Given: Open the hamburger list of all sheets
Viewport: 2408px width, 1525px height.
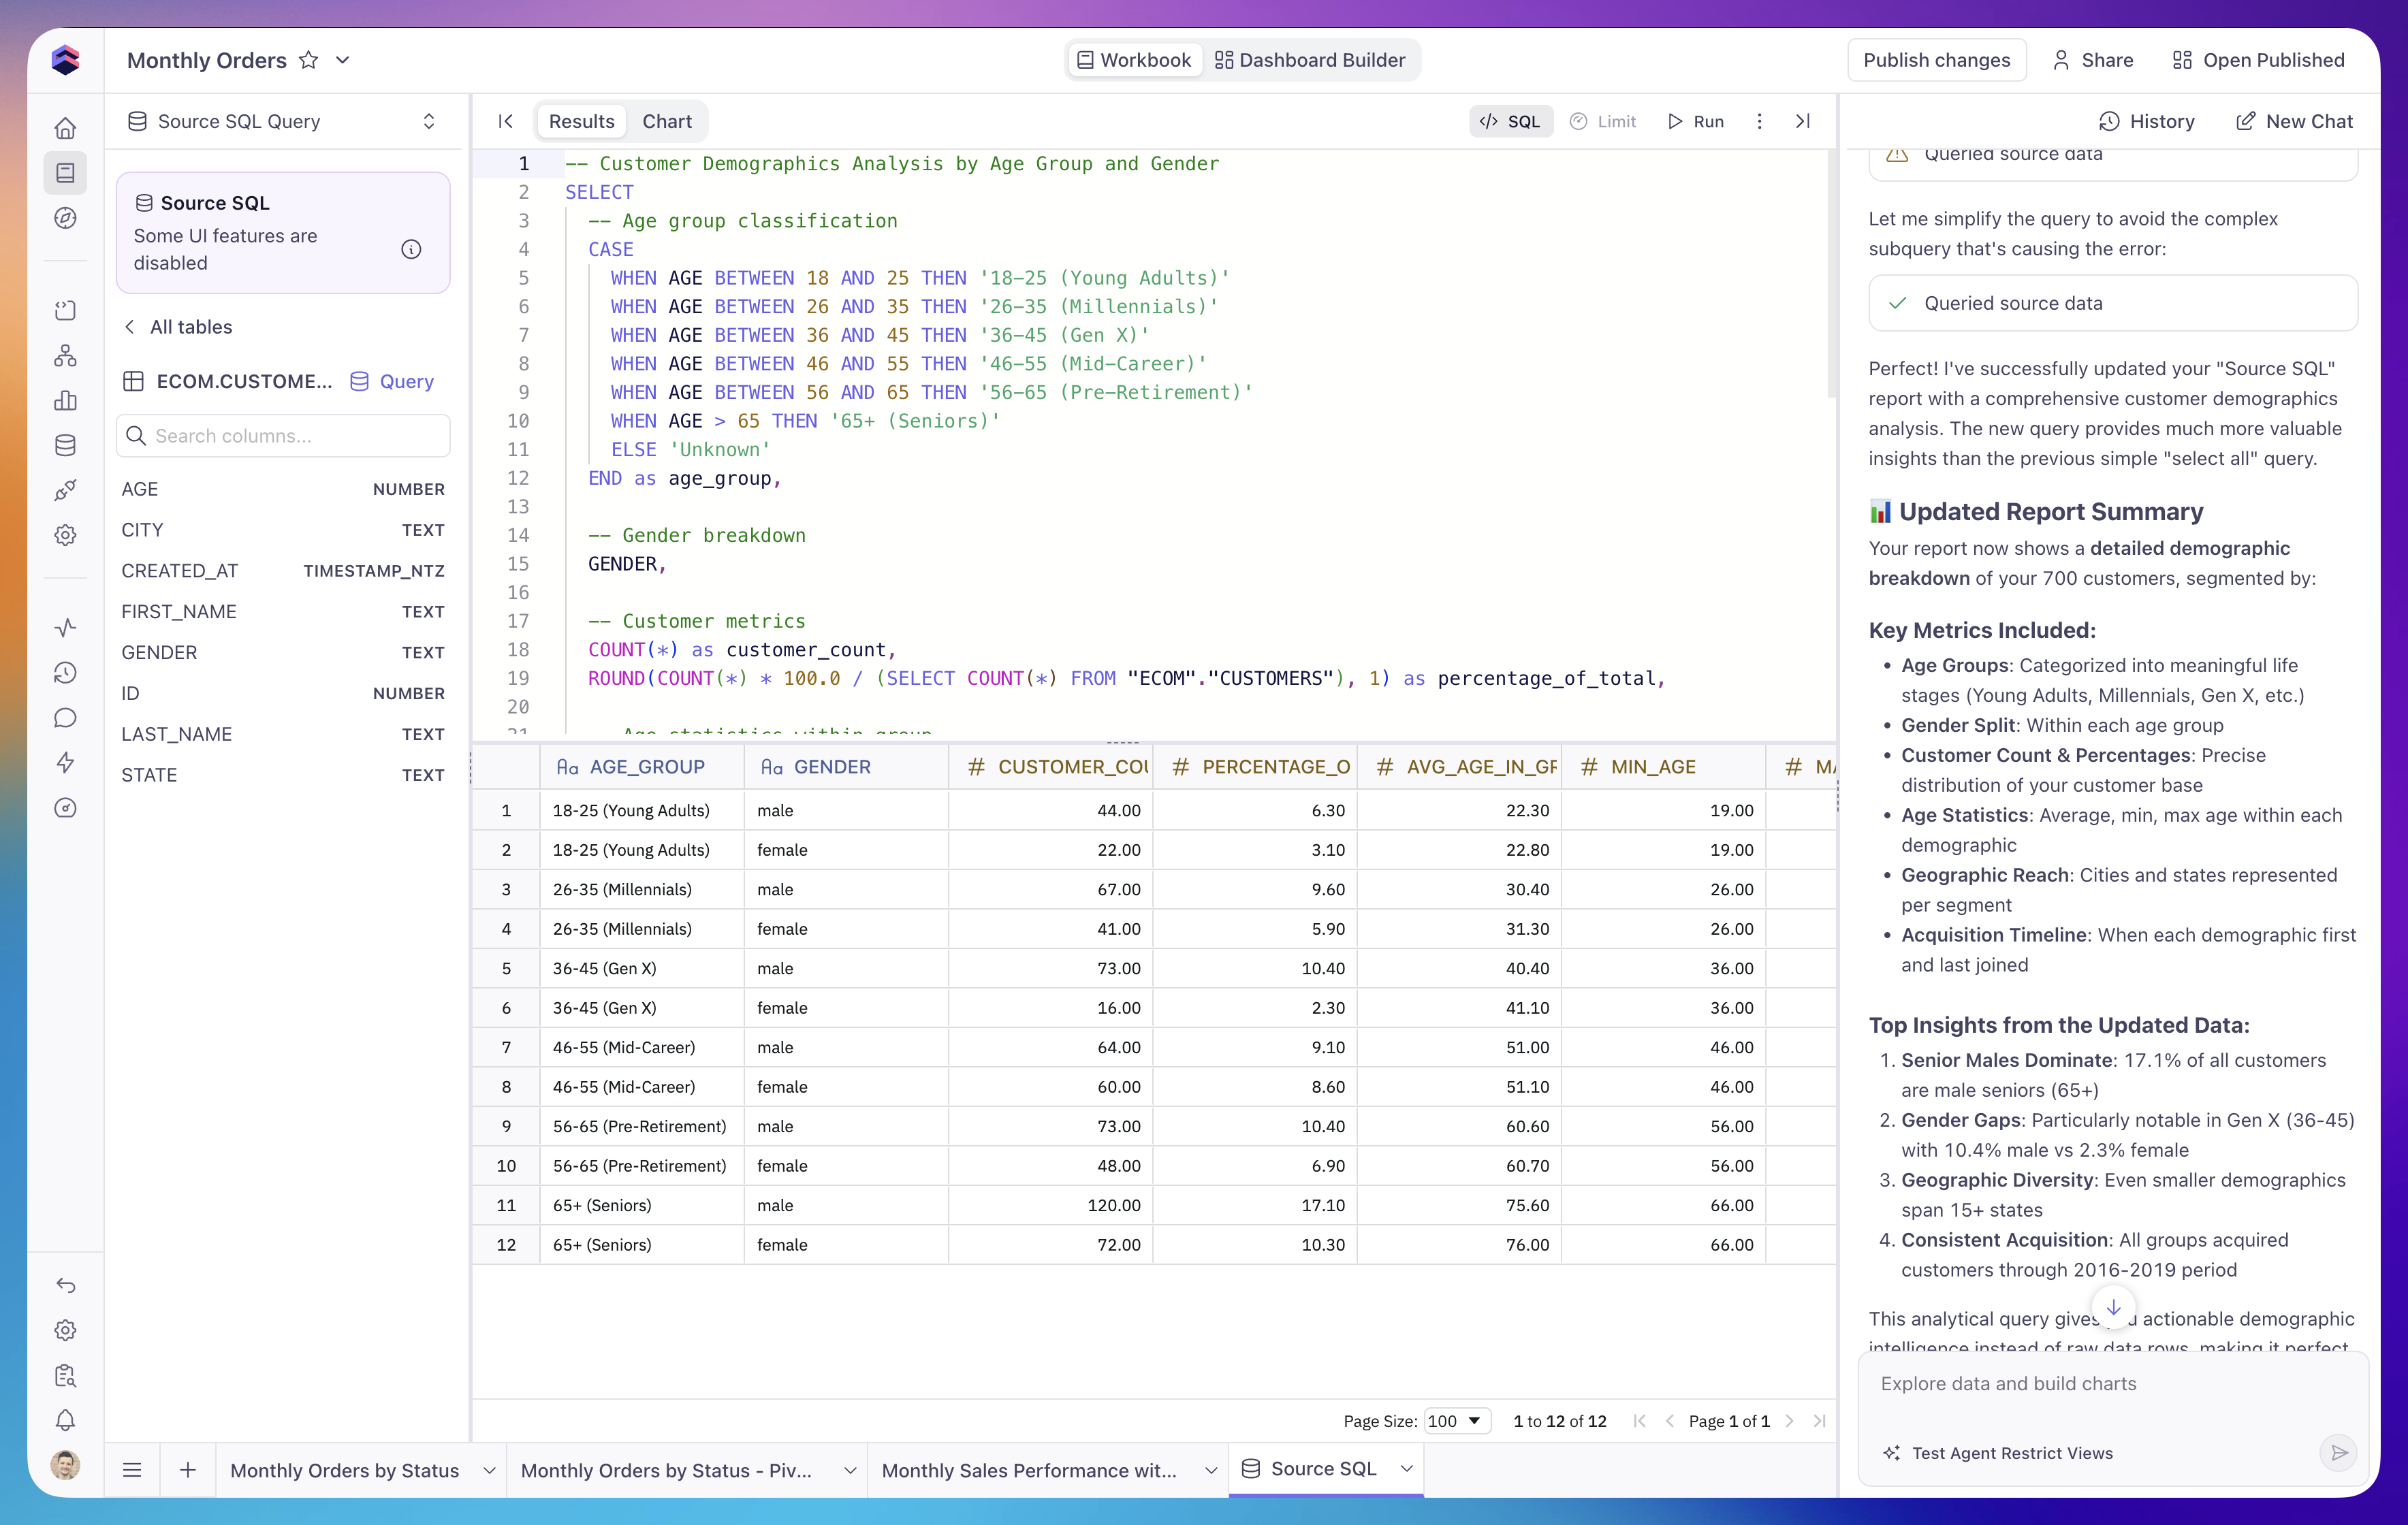Looking at the screenshot, I should tap(132, 1470).
